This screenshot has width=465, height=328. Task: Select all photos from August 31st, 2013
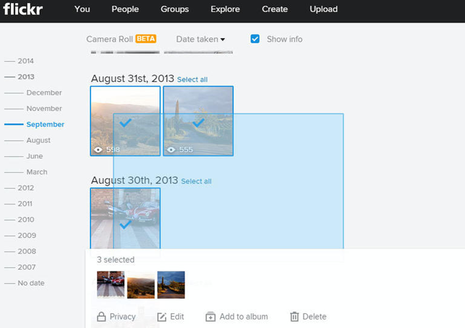[x=192, y=79]
